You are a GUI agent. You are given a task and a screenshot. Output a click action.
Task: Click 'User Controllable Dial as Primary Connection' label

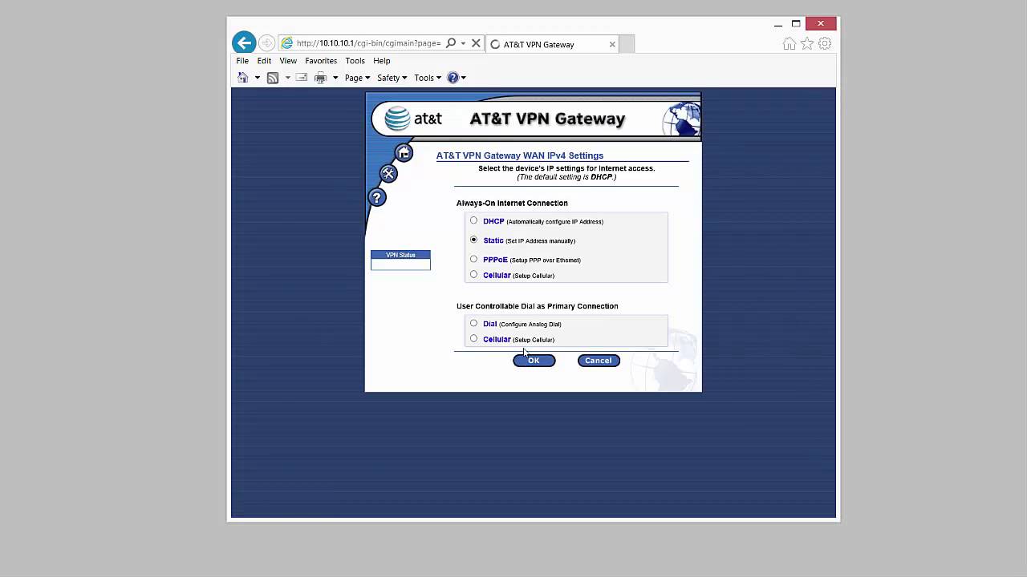[x=538, y=306]
